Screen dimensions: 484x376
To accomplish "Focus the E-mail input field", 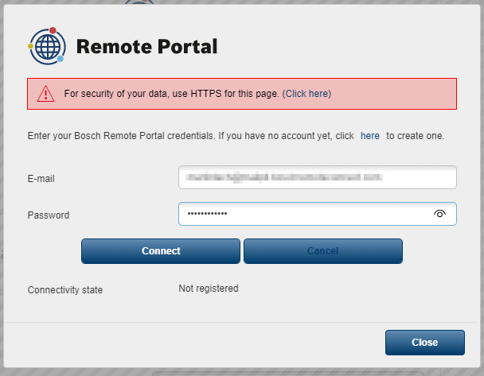I will [318, 177].
